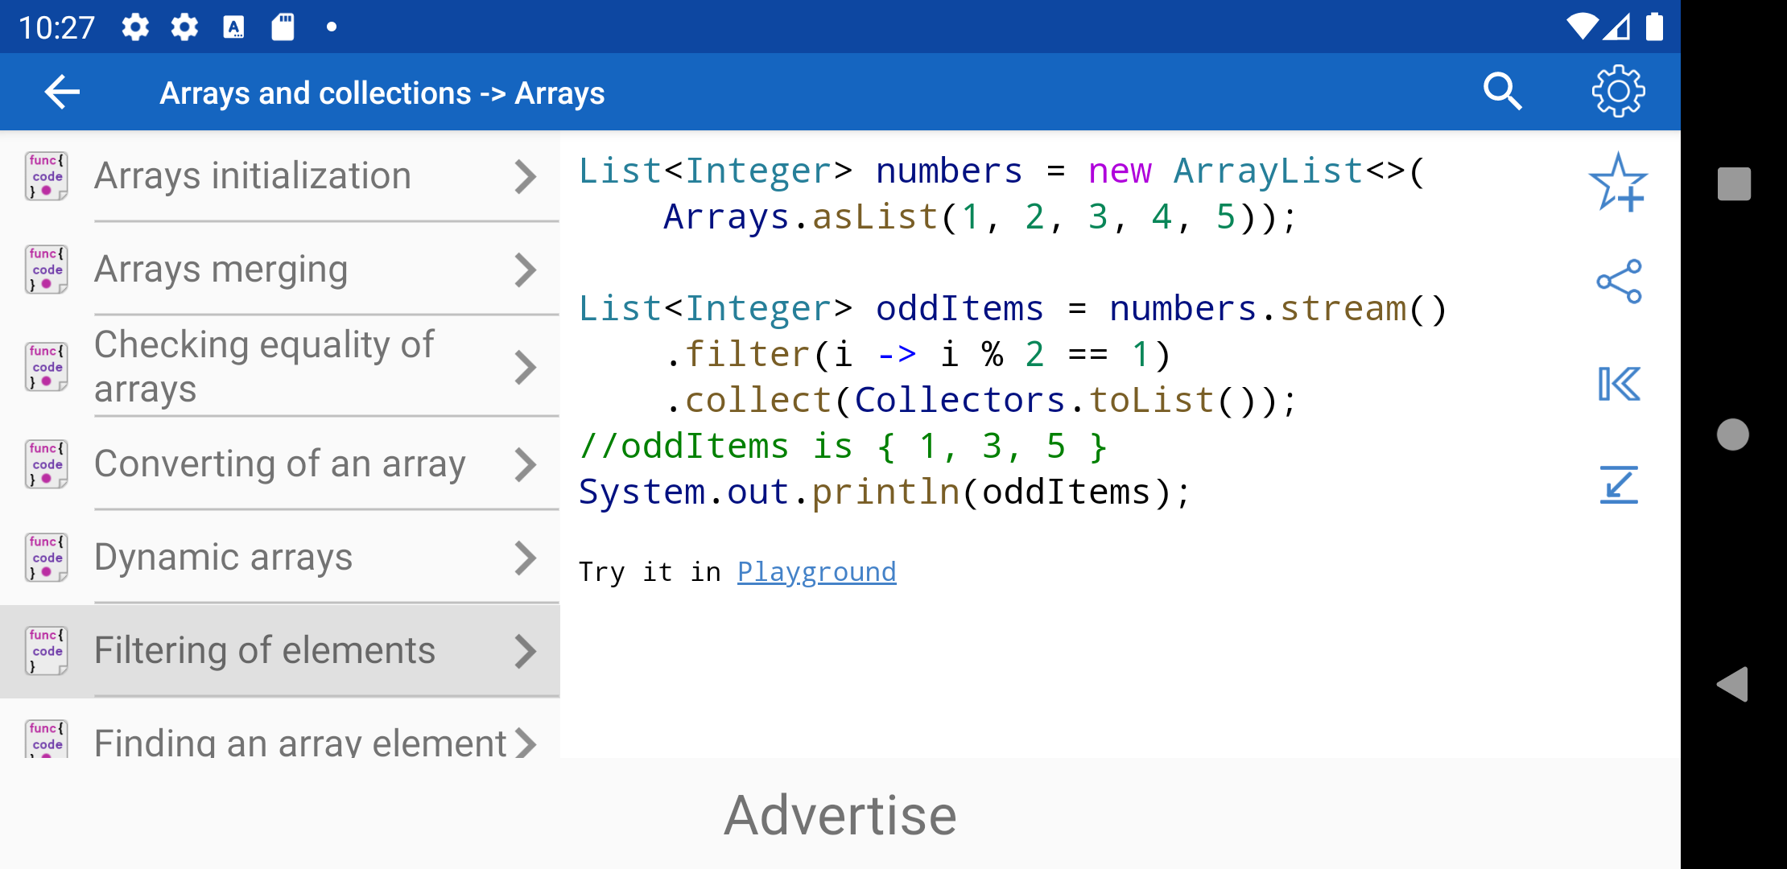Collapse the list panel with left arrow icon

[x=1618, y=384]
